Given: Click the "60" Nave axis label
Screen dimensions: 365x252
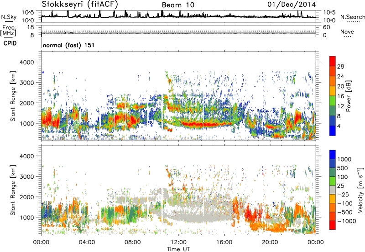Looking at the screenshot, I should (x=326, y=27).
